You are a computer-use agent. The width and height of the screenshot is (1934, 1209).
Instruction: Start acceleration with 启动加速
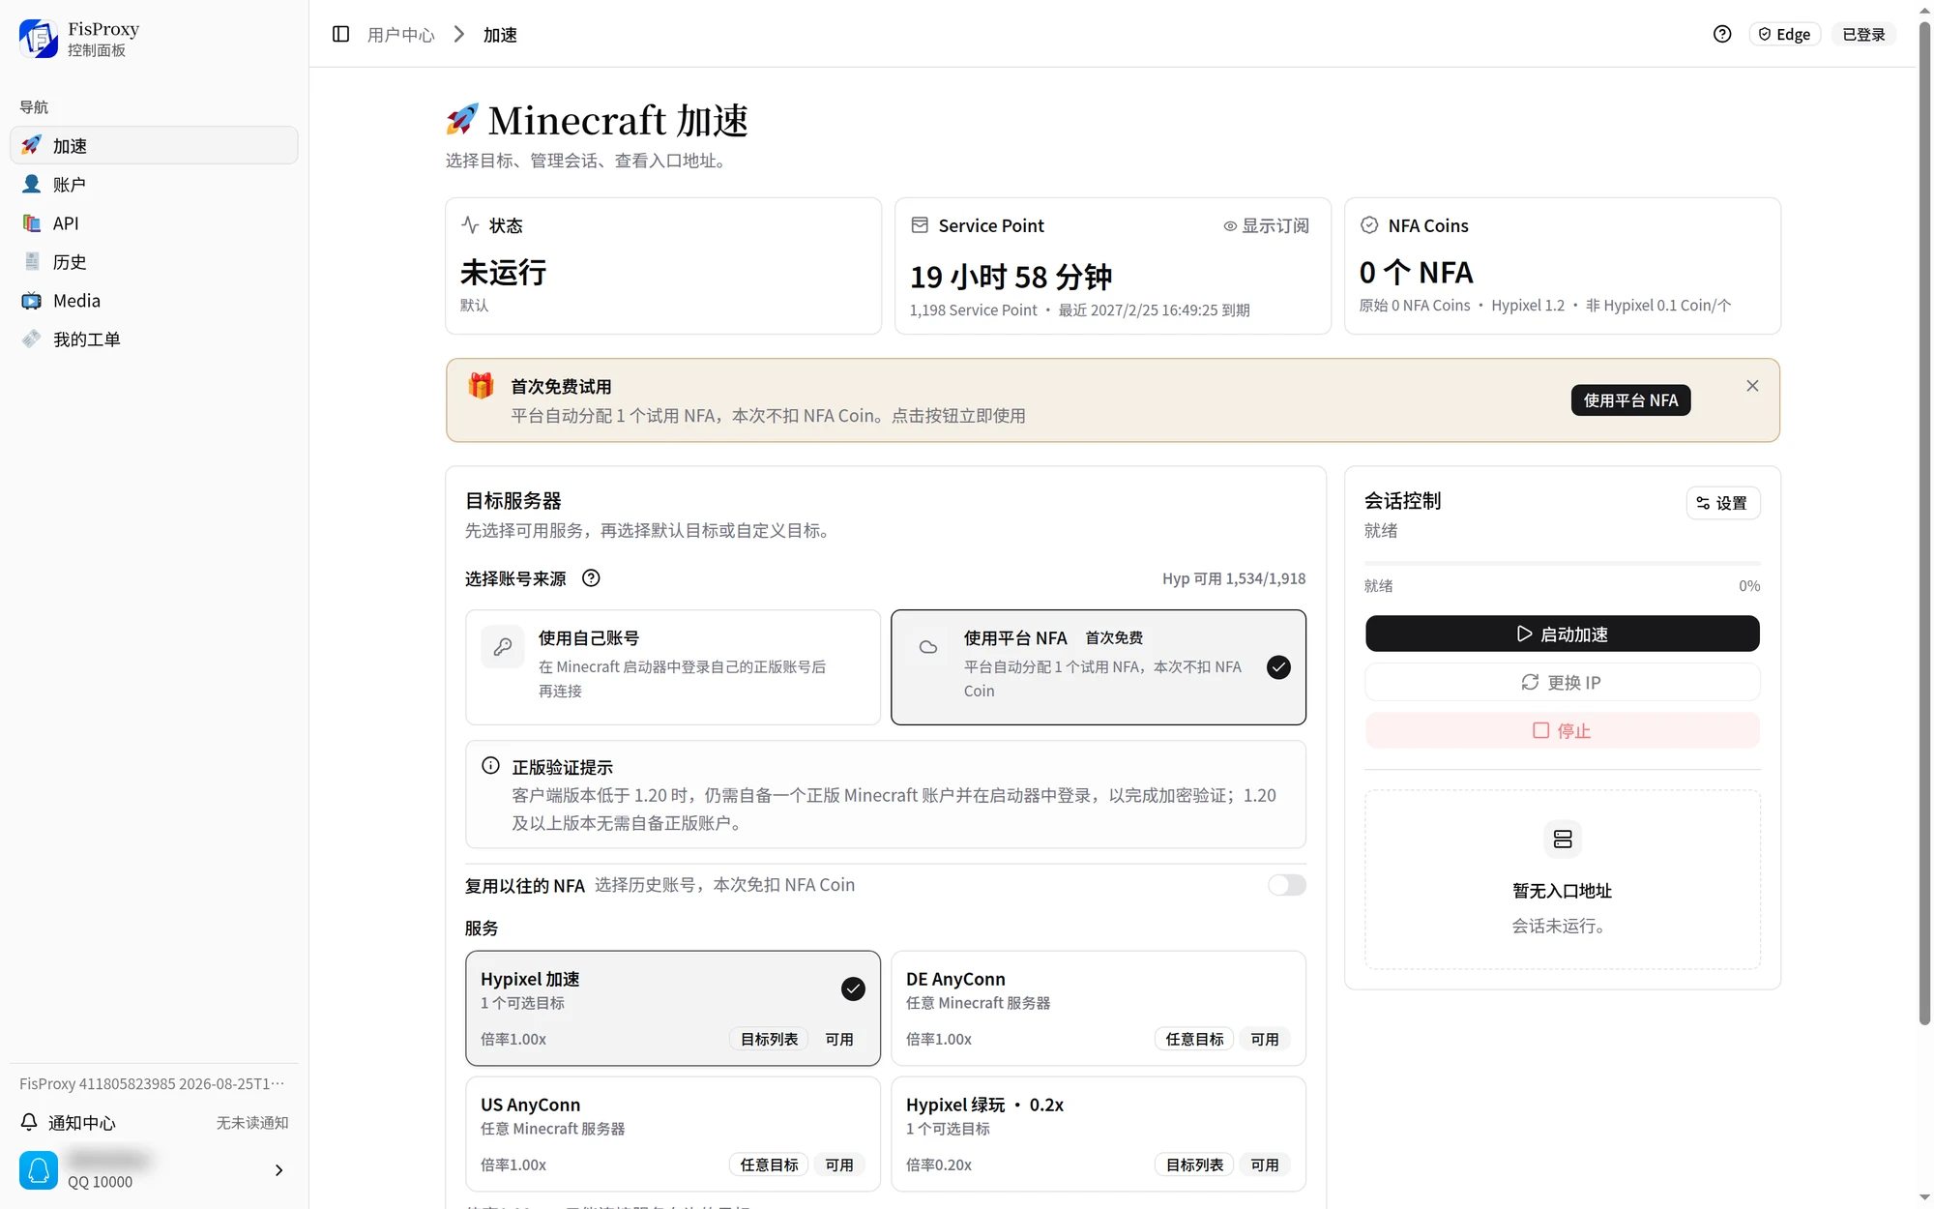click(1563, 634)
